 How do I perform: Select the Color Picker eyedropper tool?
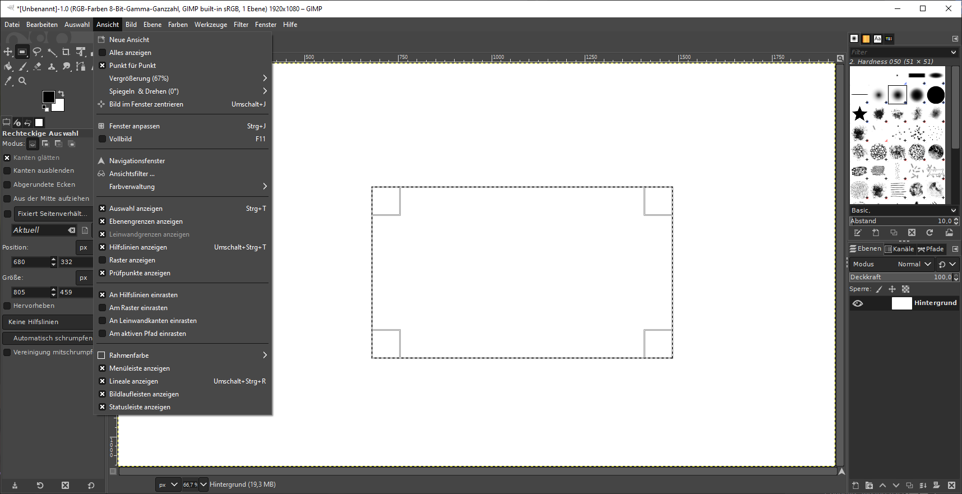(8, 81)
